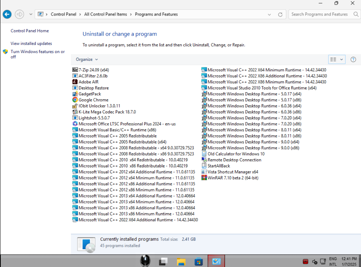This screenshot has width=361, height=267.
Task: Click the Adobe AIR icon
Action: coord(75,82)
